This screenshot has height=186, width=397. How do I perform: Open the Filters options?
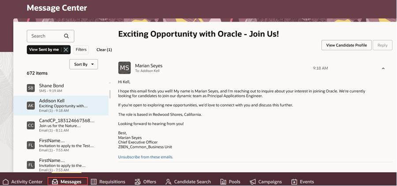81,50
